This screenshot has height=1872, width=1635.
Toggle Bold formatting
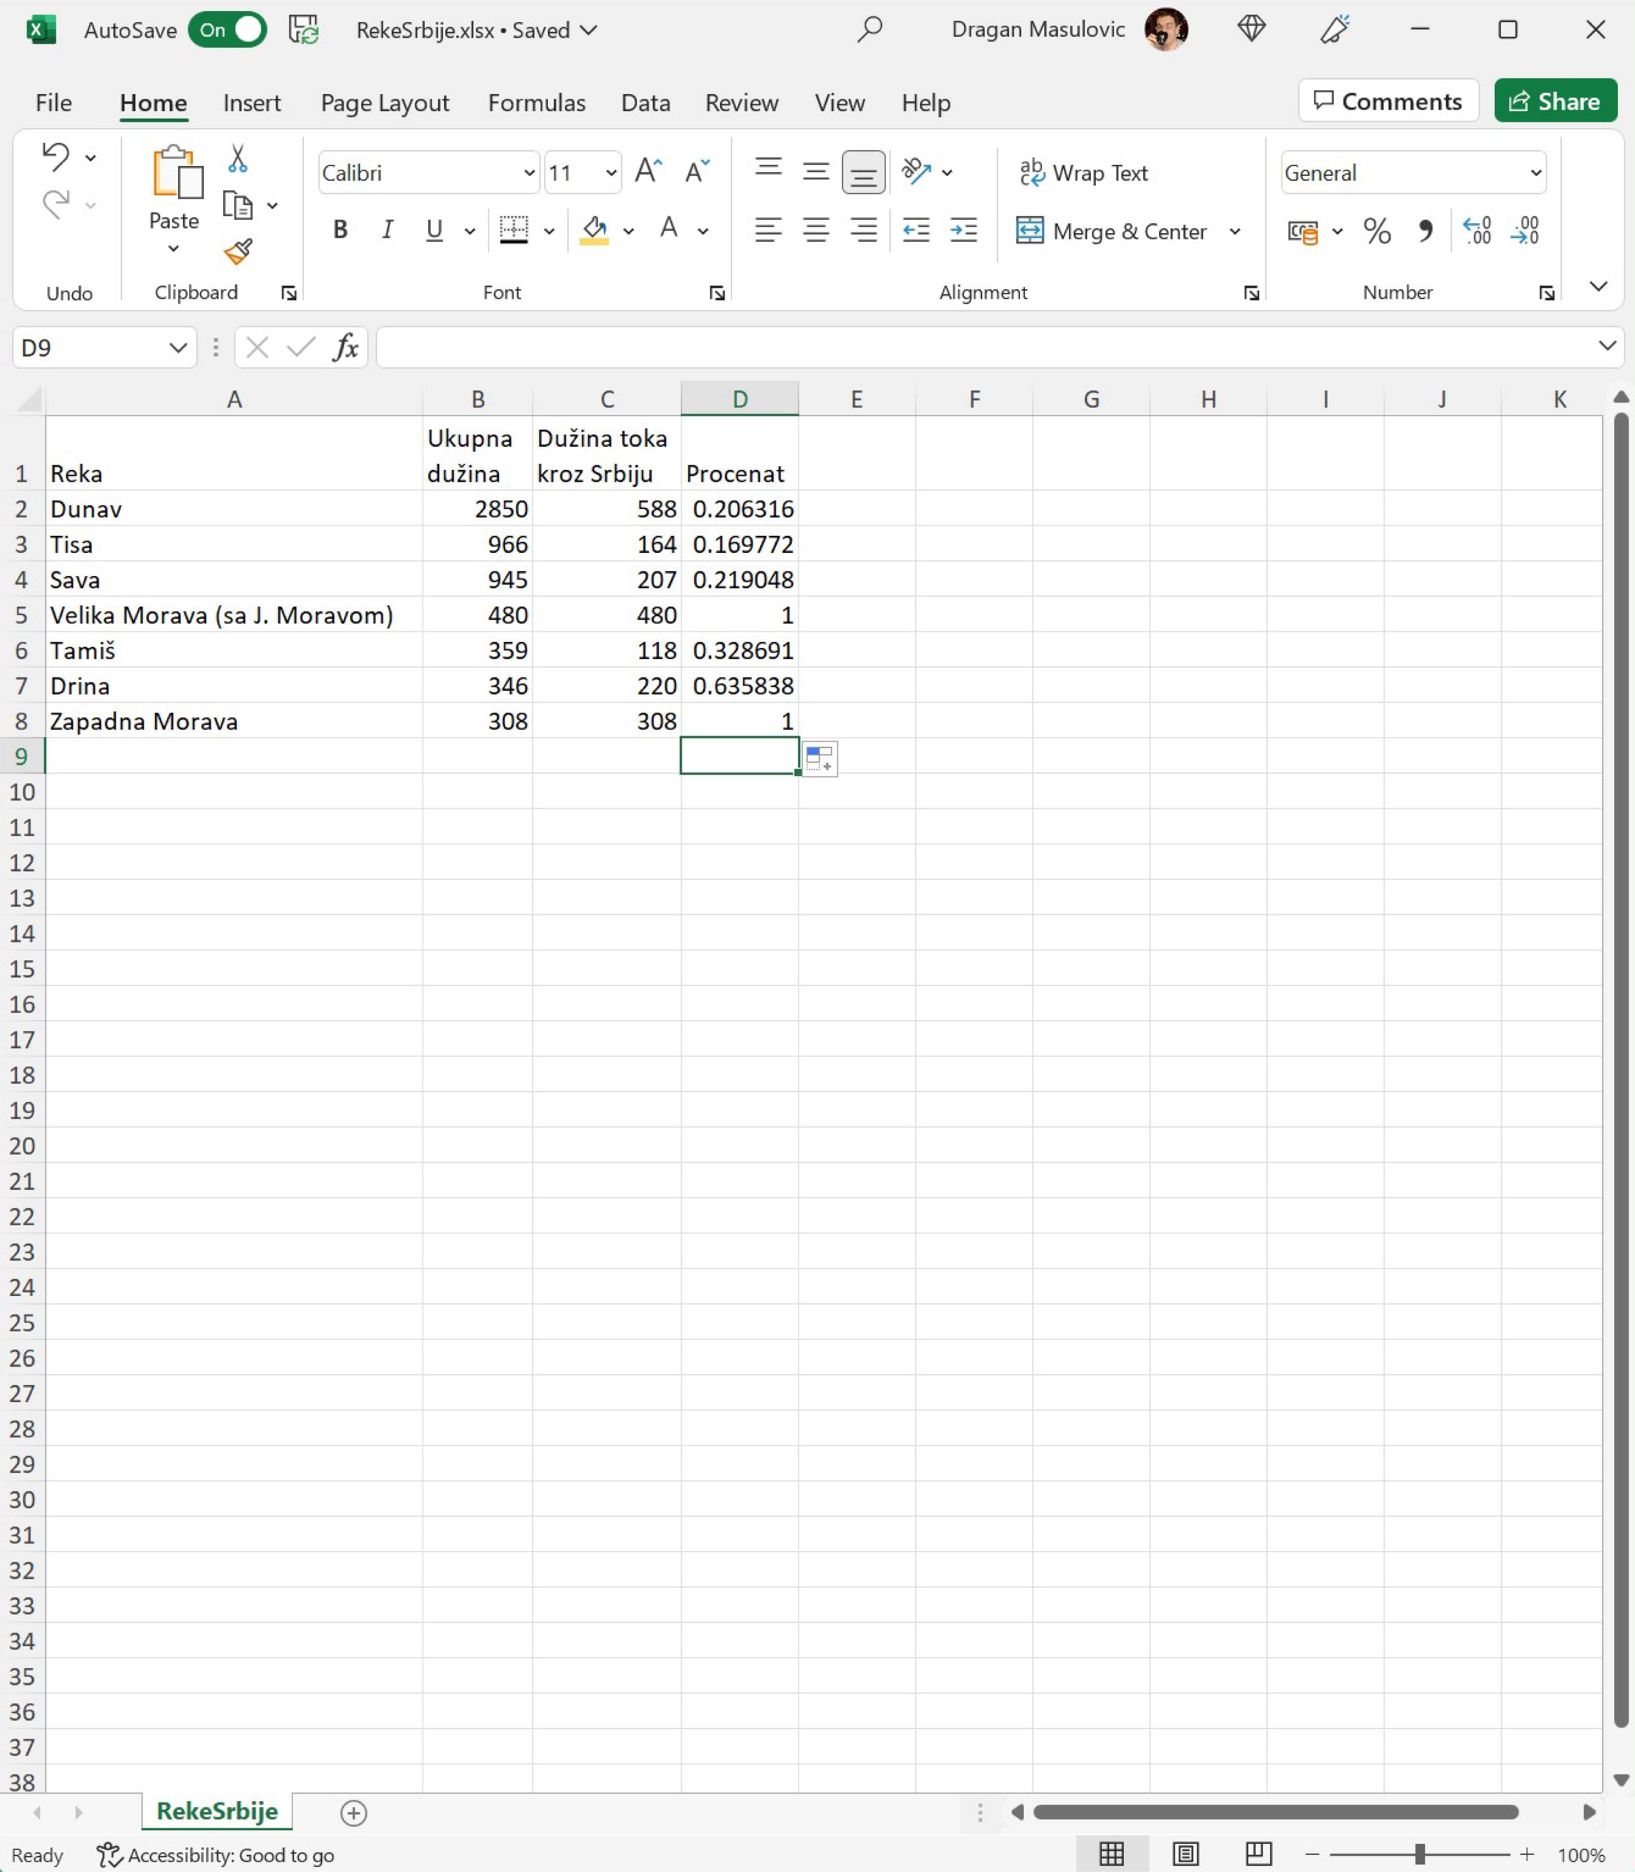point(340,230)
